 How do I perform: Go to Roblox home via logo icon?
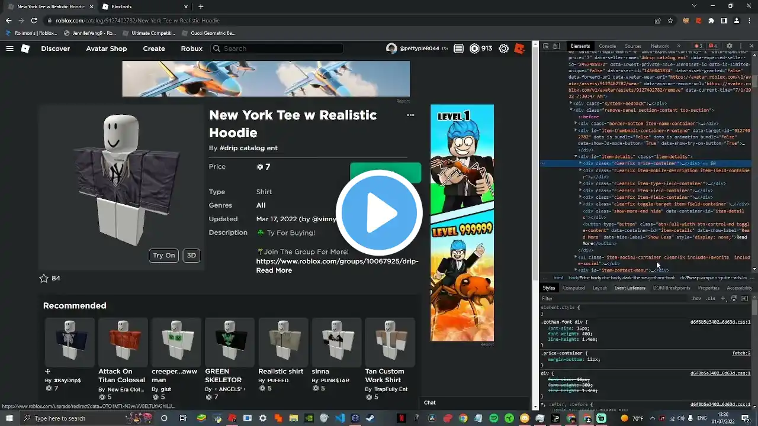[x=25, y=49]
